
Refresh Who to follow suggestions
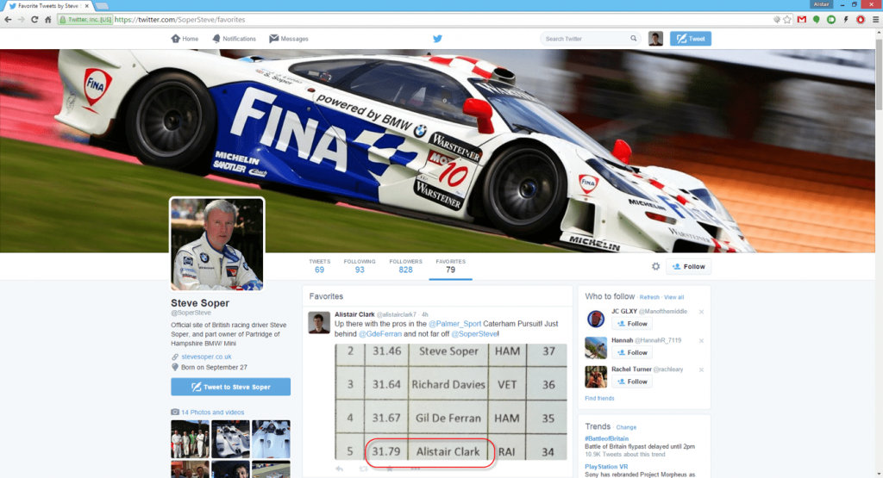pyautogui.click(x=649, y=297)
